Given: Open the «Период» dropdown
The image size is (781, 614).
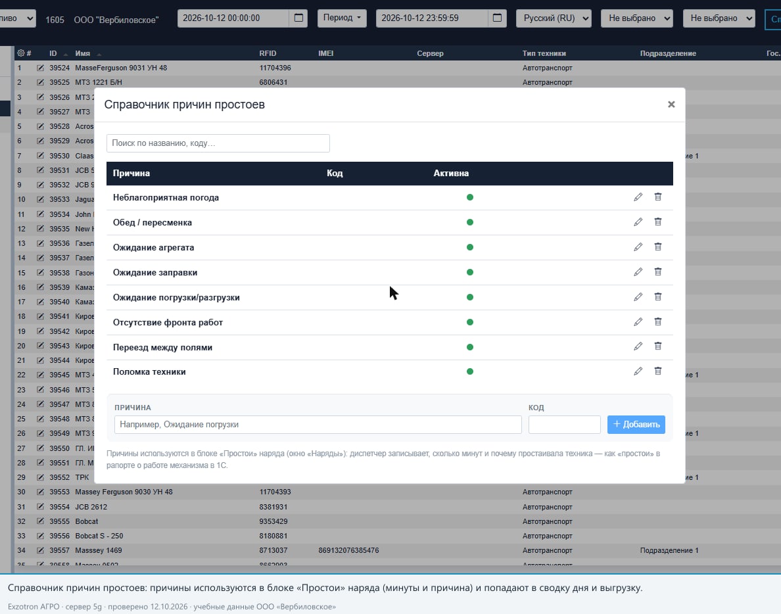Looking at the screenshot, I should (x=343, y=18).
